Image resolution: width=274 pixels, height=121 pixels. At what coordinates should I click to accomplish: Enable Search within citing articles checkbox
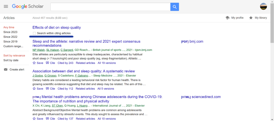click(35, 33)
